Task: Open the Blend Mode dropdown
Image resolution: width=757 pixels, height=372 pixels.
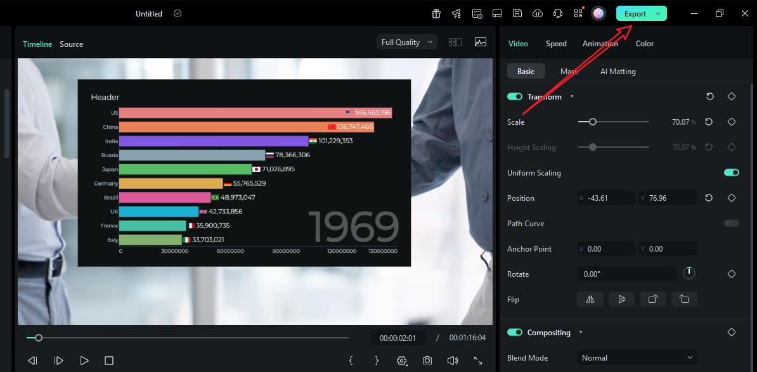Action: point(637,357)
